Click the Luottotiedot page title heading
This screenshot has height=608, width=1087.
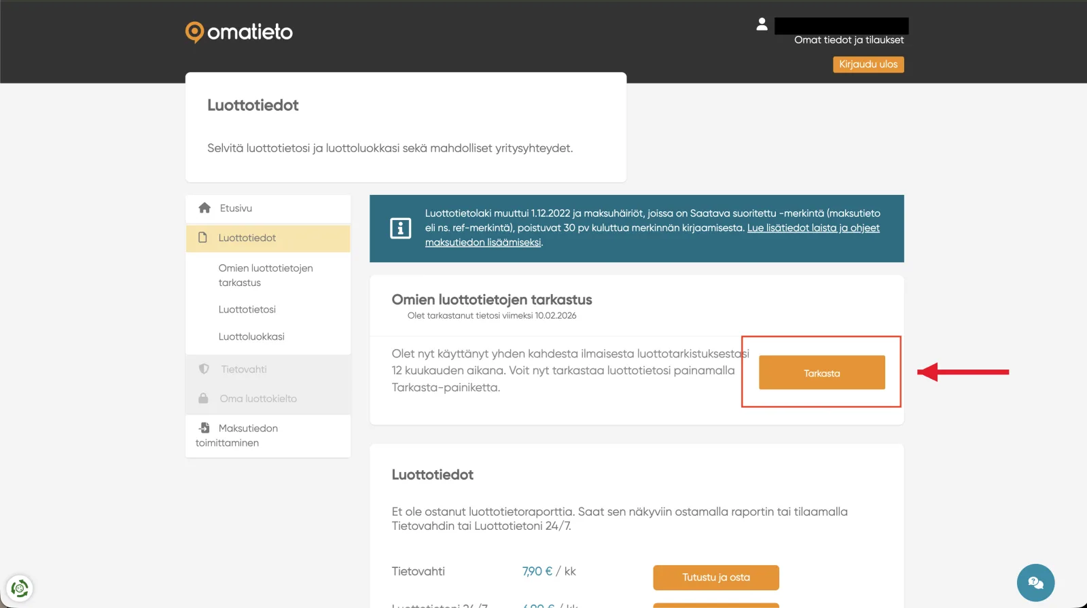pyautogui.click(x=253, y=105)
